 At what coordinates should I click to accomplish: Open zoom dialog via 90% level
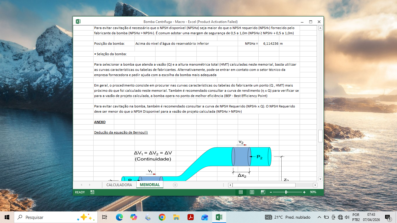pyautogui.click(x=313, y=192)
